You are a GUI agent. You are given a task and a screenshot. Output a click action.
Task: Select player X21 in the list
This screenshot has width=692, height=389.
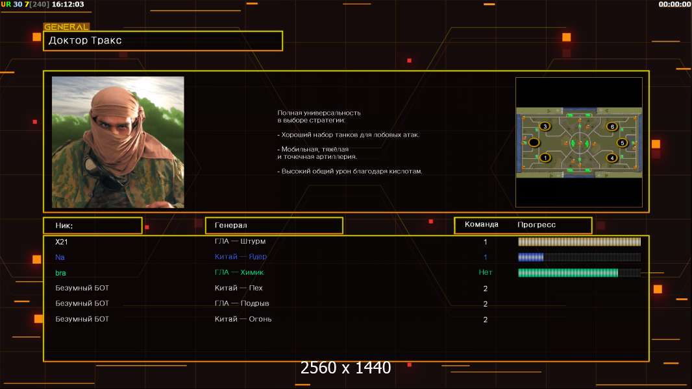click(62, 242)
